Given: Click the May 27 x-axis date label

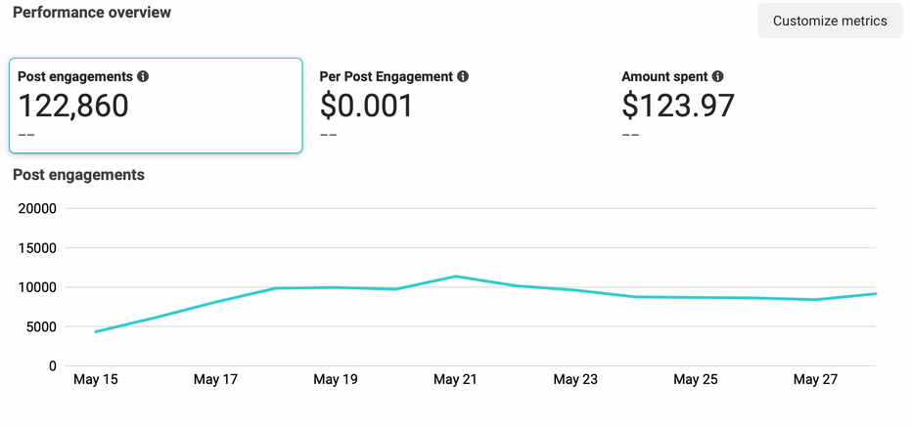Looking at the screenshot, I should tap(815, 379).
